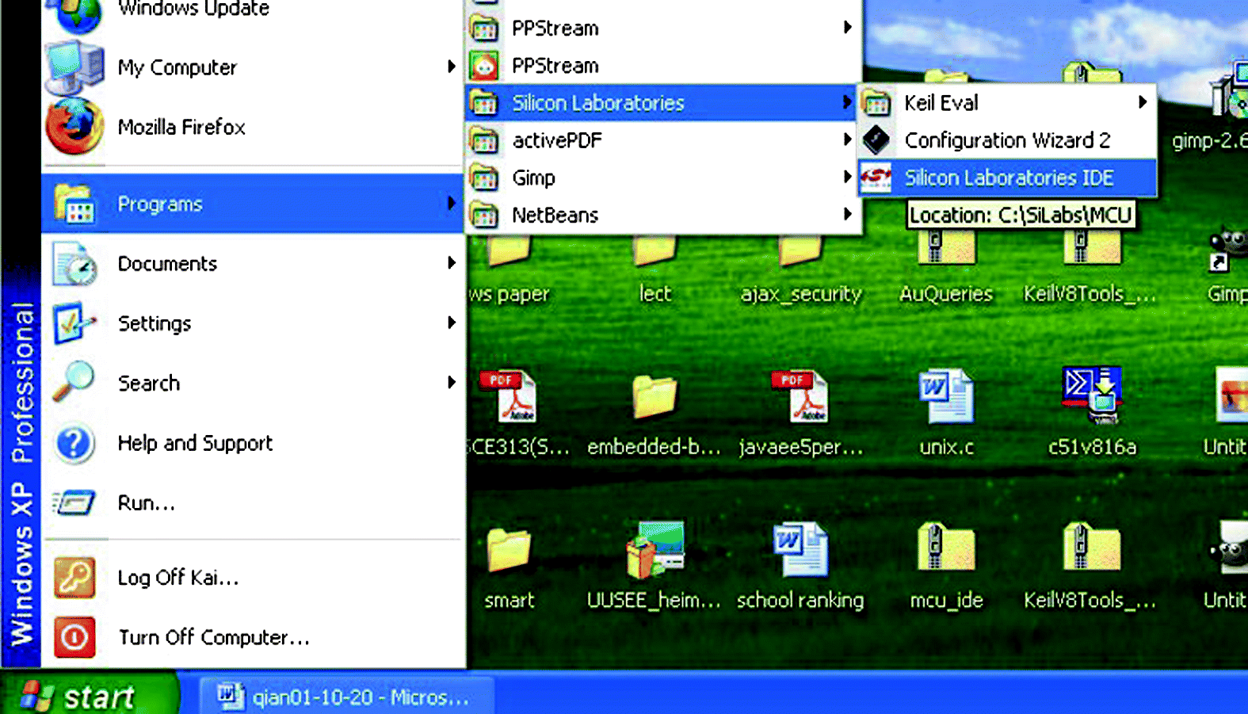This screenshot has height=714, width=1248.
Task: Expand the Settings submenu arrow
Action: pyautogui.click(x=452, y=323)
